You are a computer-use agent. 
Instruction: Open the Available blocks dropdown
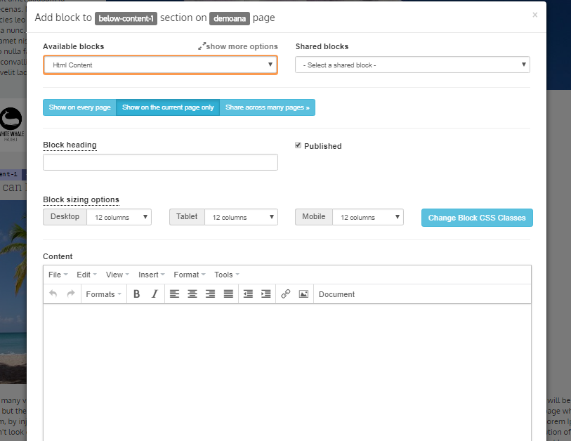(x=160, y=65)
